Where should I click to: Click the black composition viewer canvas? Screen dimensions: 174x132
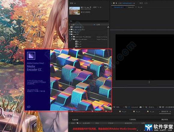coord(145,57)
